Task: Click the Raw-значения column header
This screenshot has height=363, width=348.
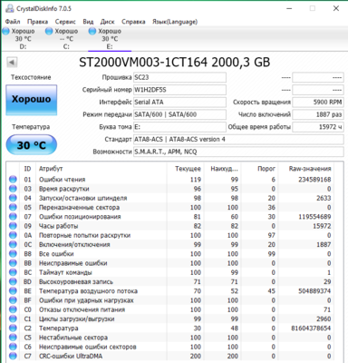Action: tap(310, 169)
